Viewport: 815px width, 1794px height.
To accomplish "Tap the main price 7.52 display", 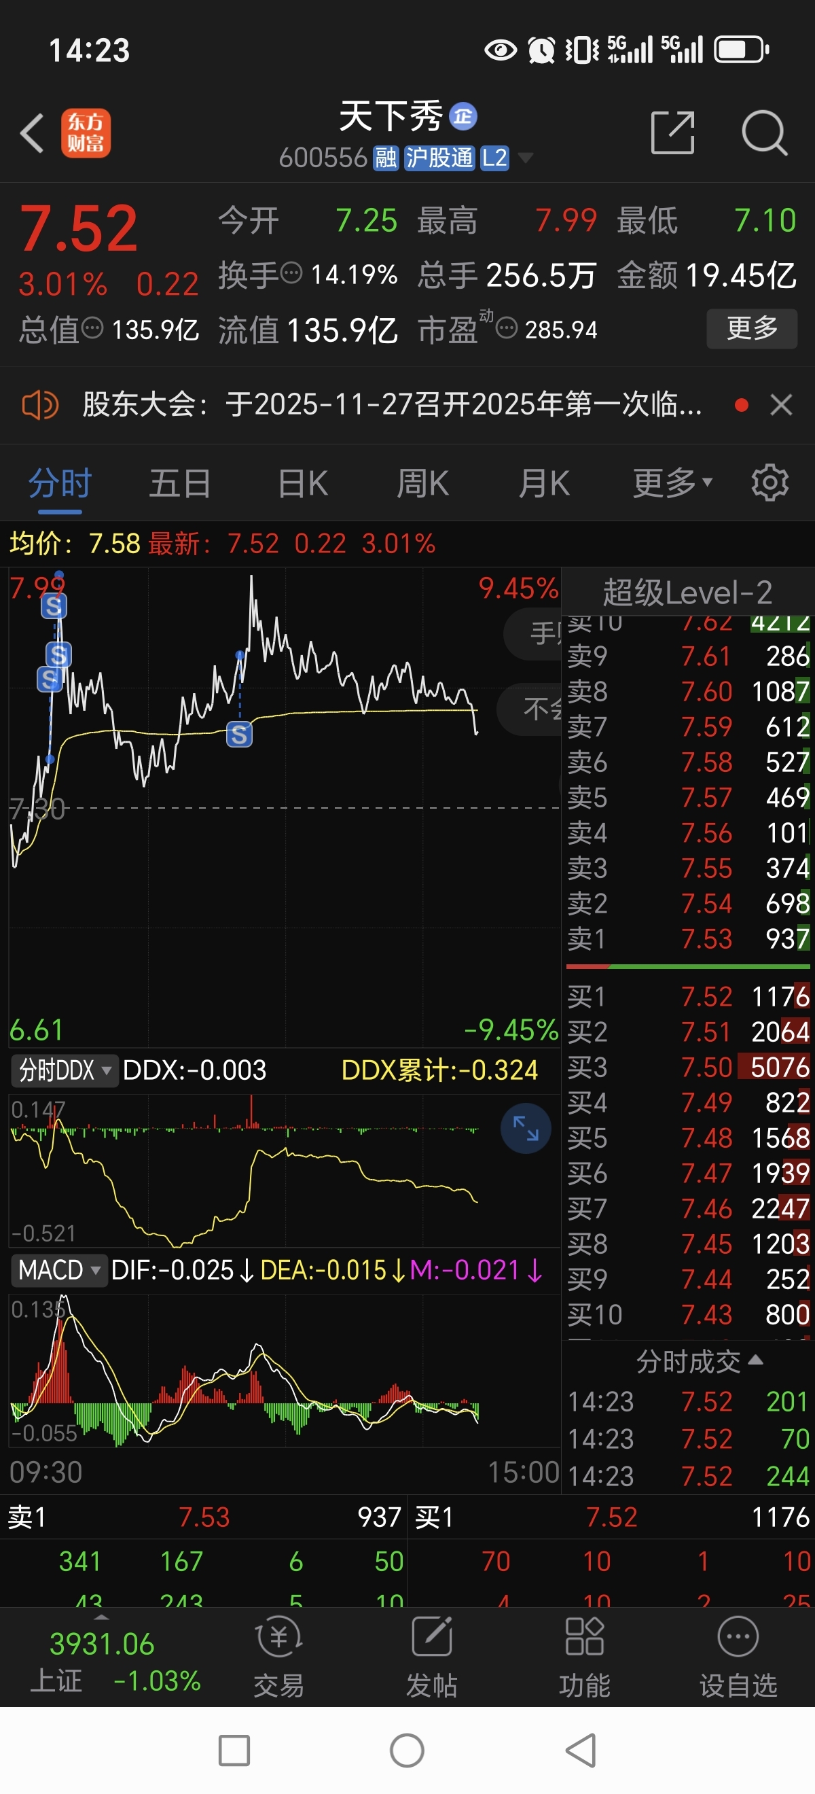I will click(x=79, y=228).
